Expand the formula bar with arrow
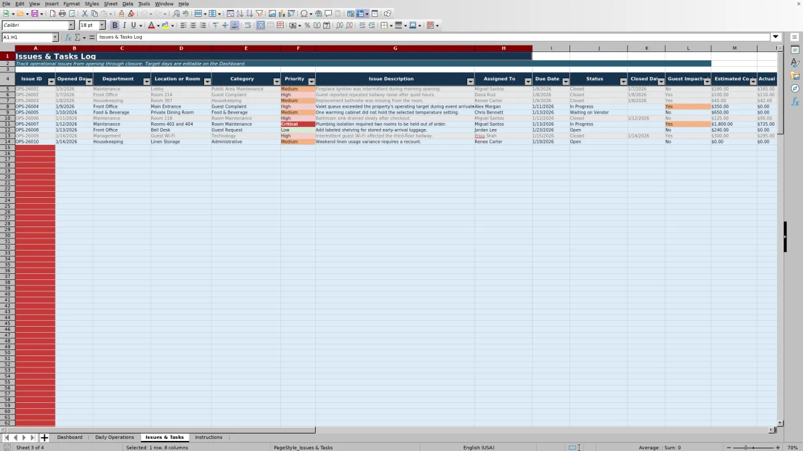This screenshot has width=803, height=451. 776,37
